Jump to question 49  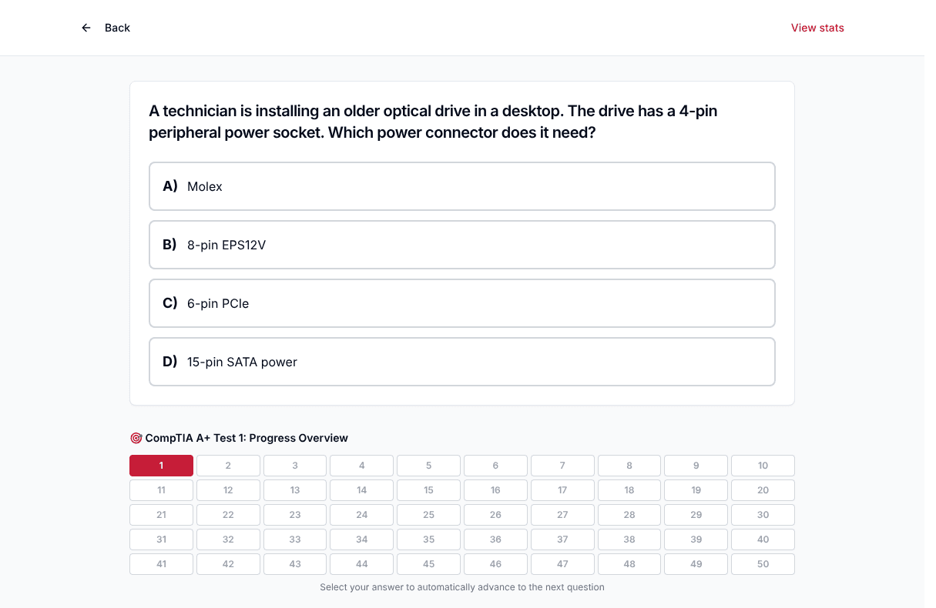[696, 564]
